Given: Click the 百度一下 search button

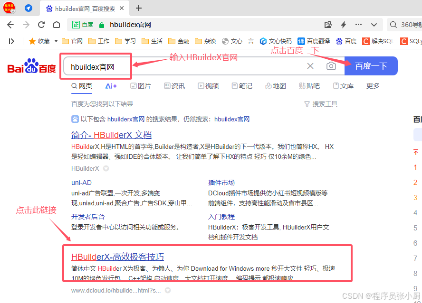Looking at the screenshot, I should pos(371,66).
